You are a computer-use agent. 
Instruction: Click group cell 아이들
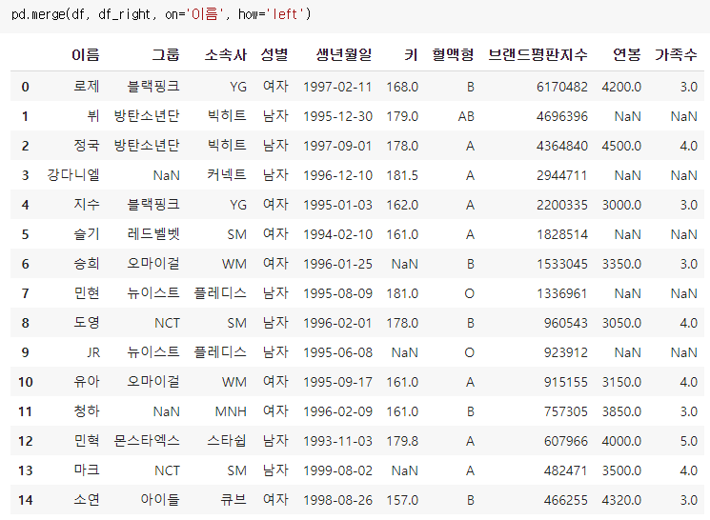(160, 500)
